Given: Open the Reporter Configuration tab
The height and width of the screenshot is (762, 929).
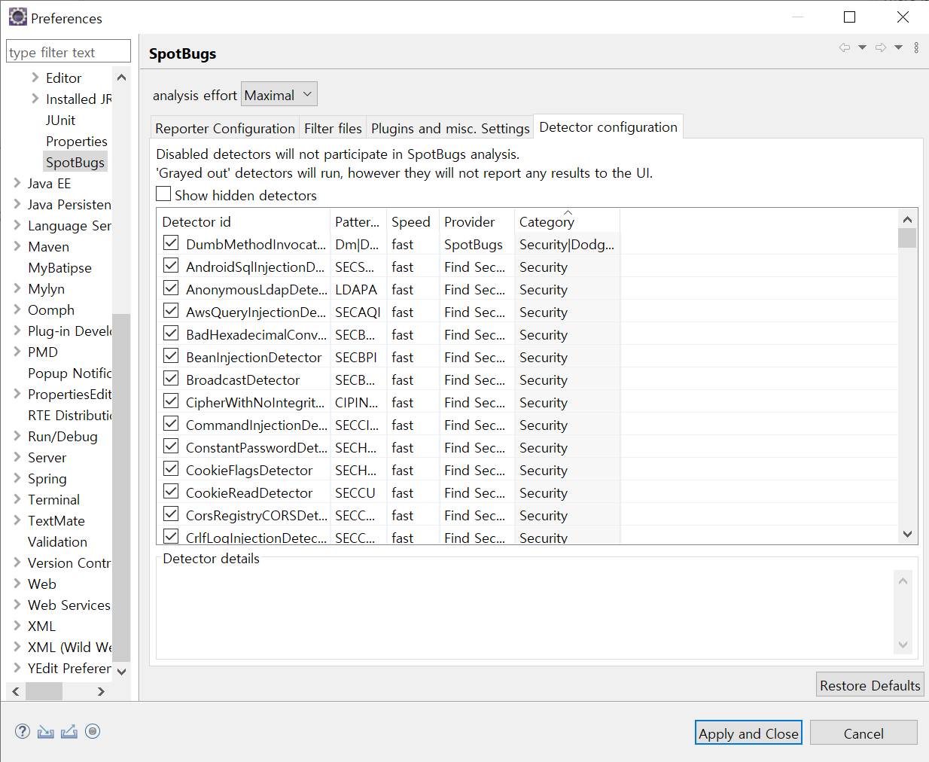Looking at the screenshot, I should (224, 129).
